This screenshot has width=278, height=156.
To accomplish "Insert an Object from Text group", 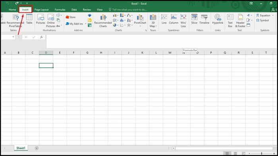I will pos(248,25).
